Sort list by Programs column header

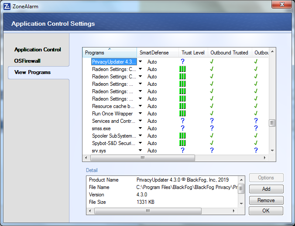pos(109,53)
